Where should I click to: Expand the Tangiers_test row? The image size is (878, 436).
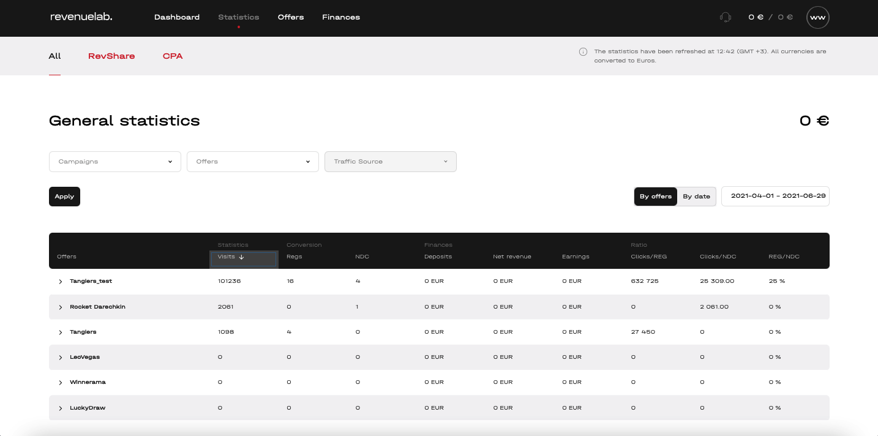pos(61,282)
